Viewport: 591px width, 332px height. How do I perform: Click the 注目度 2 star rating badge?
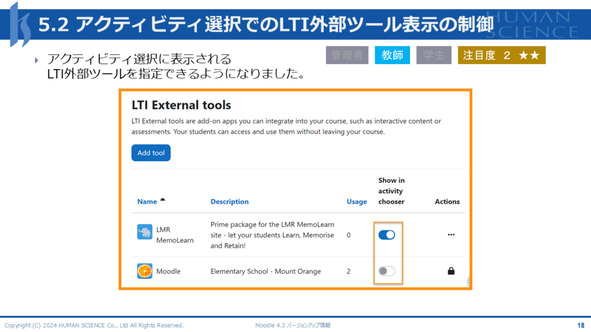(502, 55)
